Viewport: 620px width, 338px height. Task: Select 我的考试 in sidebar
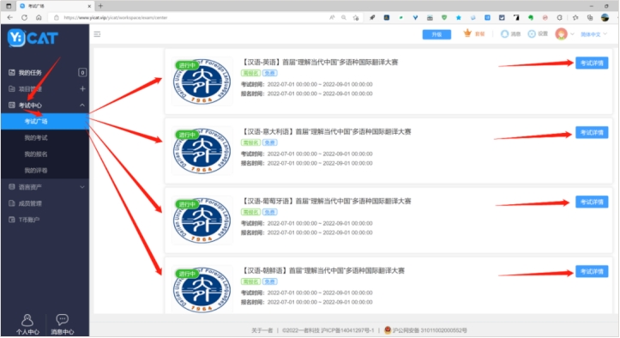(36, 138)
